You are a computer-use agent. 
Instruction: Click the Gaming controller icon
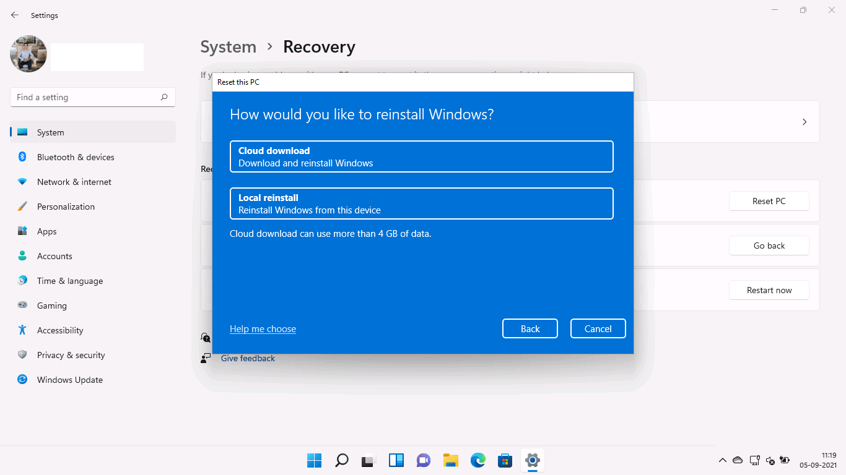(22, 305)
